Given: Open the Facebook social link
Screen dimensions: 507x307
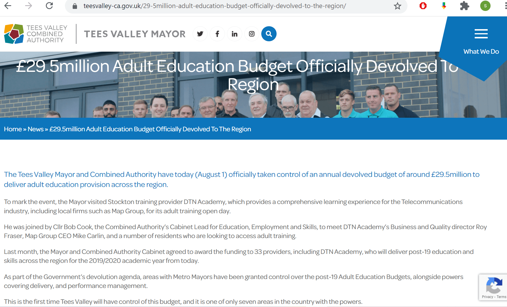Looking at the screenshot, I should point(217,34).
